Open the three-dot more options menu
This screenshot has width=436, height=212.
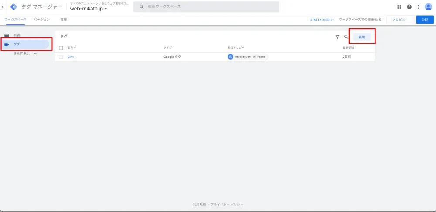(418, 7)
